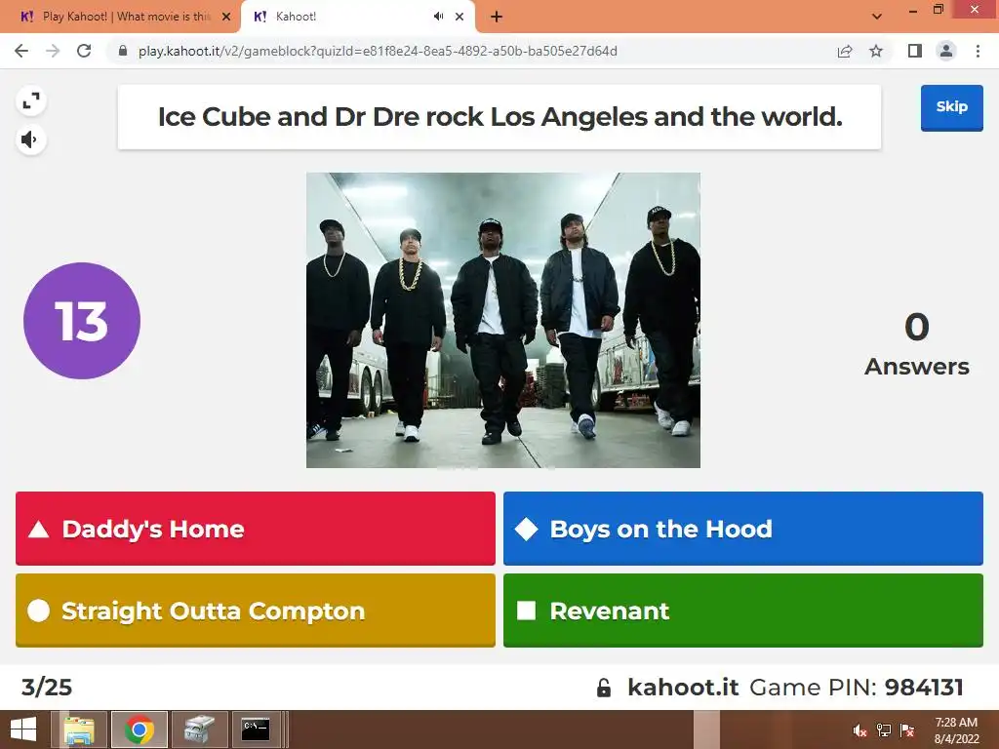The width and height of the screenshot is (999, 749).
Task: Close the active Kahoot! tab
Action: (460, 17)
